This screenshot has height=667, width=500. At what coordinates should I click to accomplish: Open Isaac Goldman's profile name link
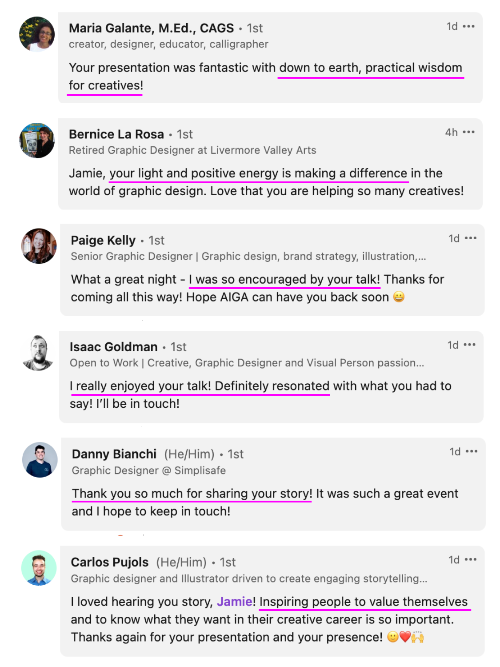[x=113, y=347]
